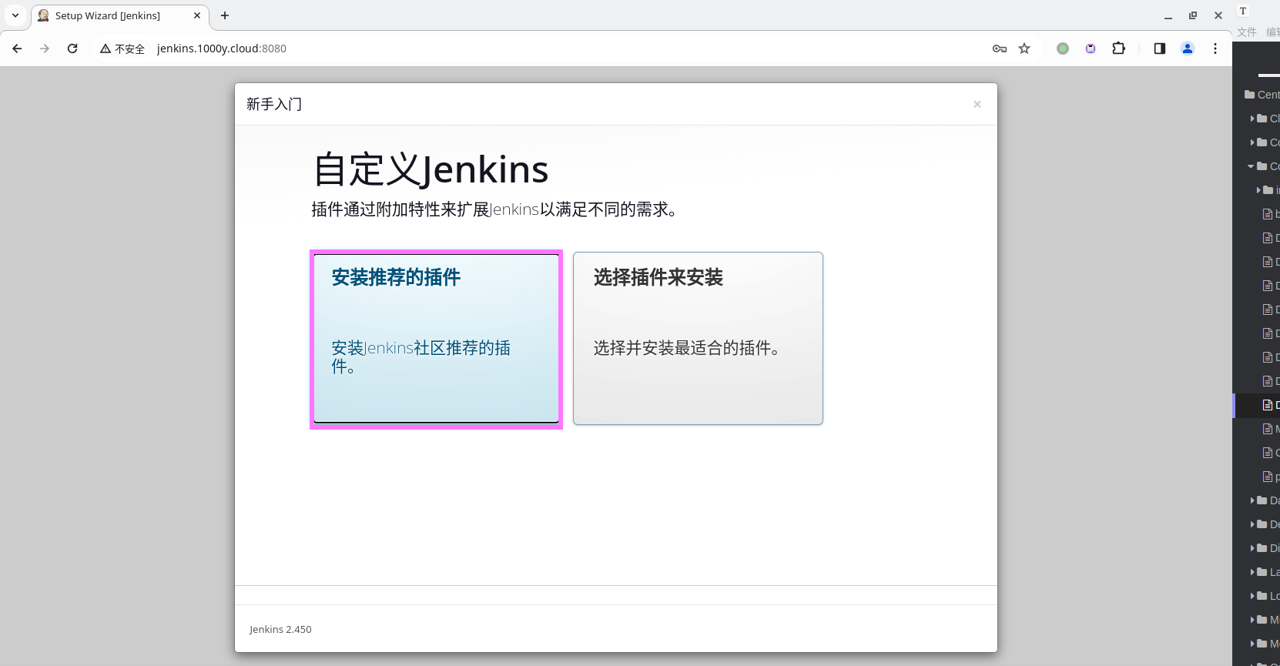Image resolution: width=1280 pixels, height=666 pixels.
Task: Close the 新手入门 setup dialog
Action: (977, 104)
